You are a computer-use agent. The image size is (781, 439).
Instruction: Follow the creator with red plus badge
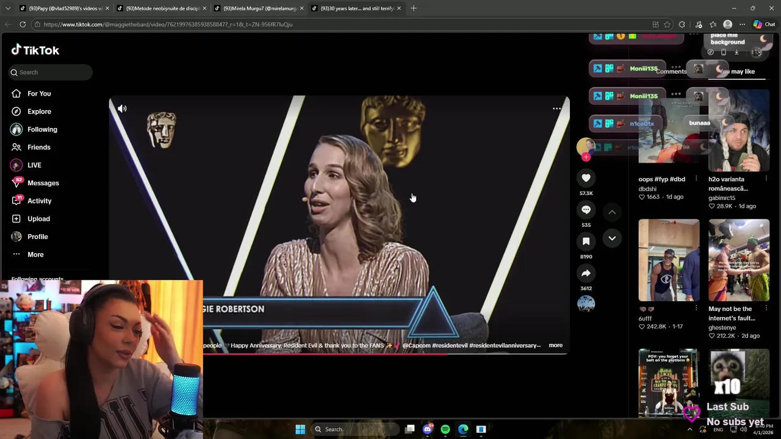coord(586,157)
